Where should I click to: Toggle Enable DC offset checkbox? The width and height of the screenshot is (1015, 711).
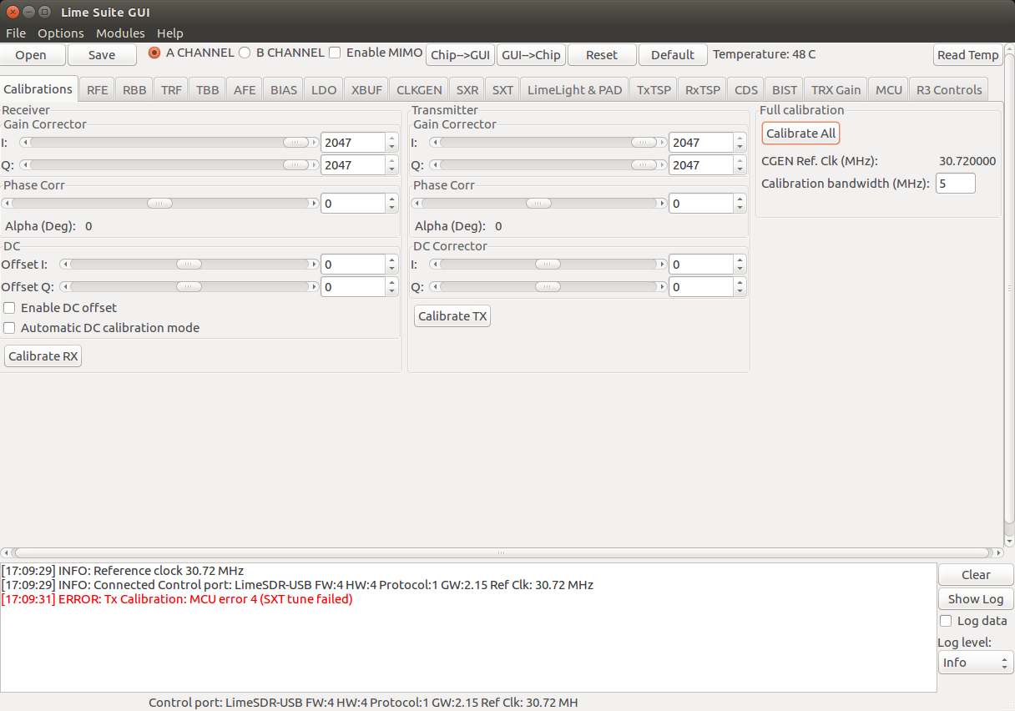pyautogui.click(x=10, y=308)
